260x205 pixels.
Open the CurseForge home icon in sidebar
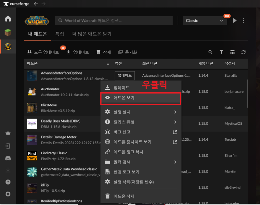click(x=8, y=19)
